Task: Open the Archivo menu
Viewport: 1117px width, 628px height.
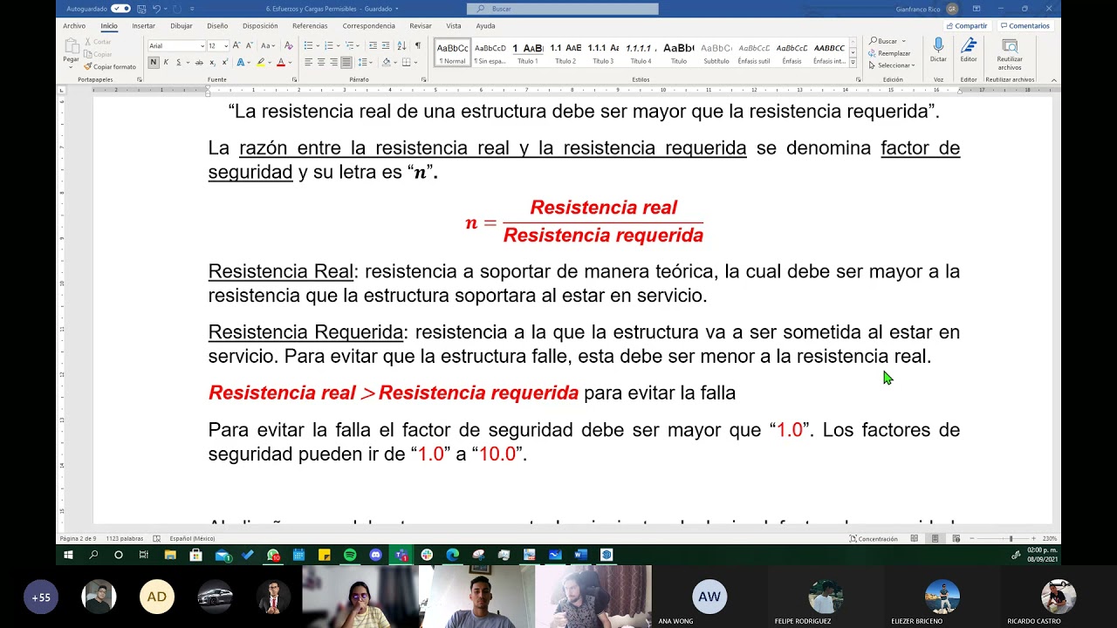Action: [x=74, y=26]
